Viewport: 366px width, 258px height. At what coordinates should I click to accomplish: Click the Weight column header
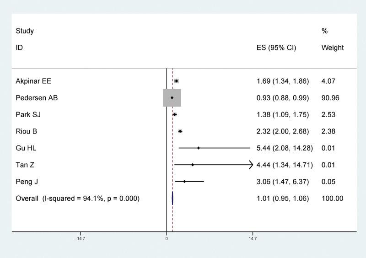coord(332,48)
